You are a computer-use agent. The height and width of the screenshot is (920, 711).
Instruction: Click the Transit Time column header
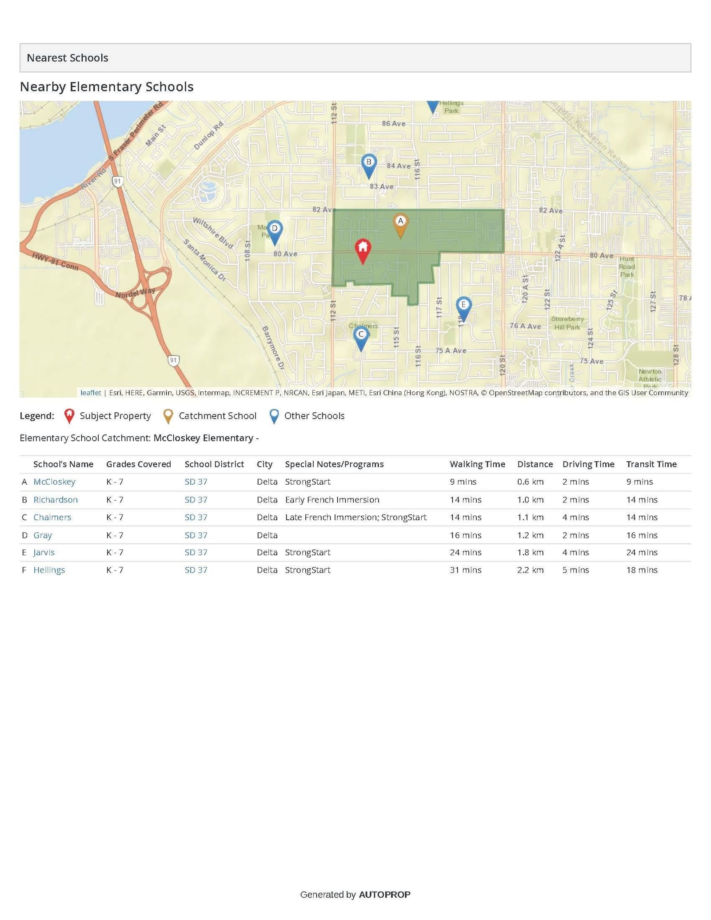point(651,464)
